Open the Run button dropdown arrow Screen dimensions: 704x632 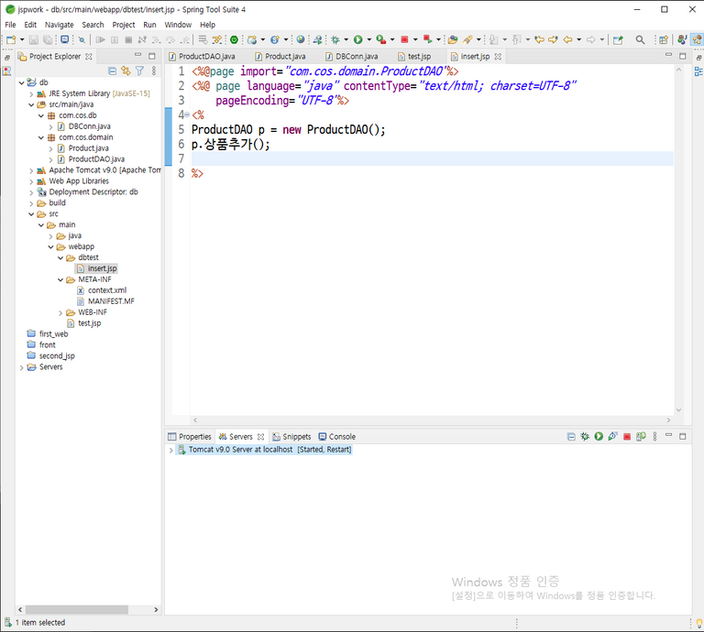coord(369,40)
